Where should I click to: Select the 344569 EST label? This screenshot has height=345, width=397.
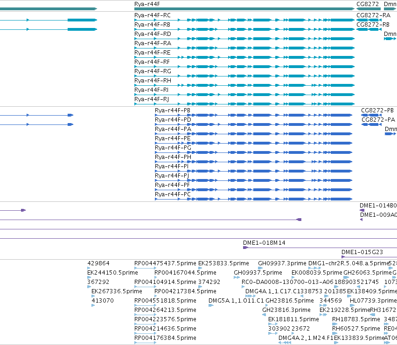tap(331, 301)
